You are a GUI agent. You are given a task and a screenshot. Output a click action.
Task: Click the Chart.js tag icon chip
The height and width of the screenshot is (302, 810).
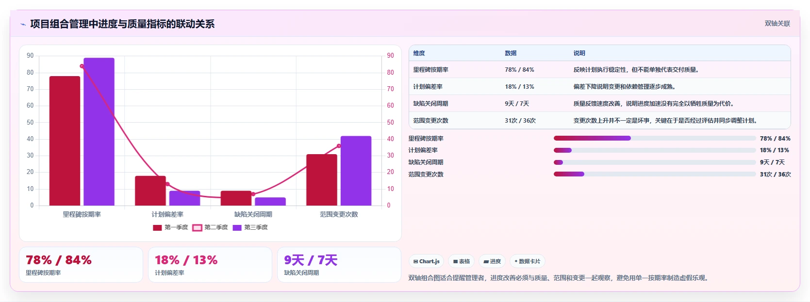point(427,261)
